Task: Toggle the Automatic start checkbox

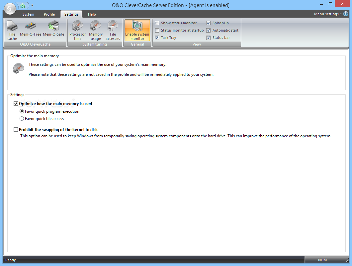Action: coord(208,30)
